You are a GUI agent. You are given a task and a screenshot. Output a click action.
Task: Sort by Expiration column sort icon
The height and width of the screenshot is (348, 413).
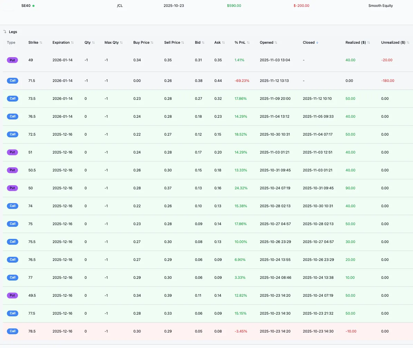click(72, 43)
